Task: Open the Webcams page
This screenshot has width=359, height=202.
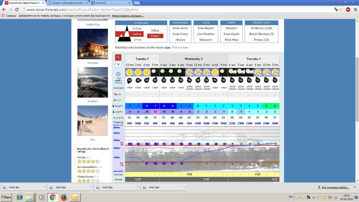Action: (x=206, y=40)
